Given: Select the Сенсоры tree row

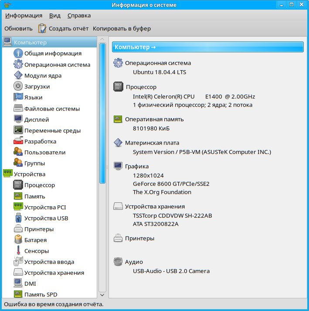Looking at the screenshot, I should pos(50,251).
